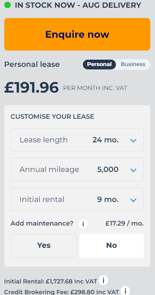Open the Initial rental dropdown

pos(77,199)
